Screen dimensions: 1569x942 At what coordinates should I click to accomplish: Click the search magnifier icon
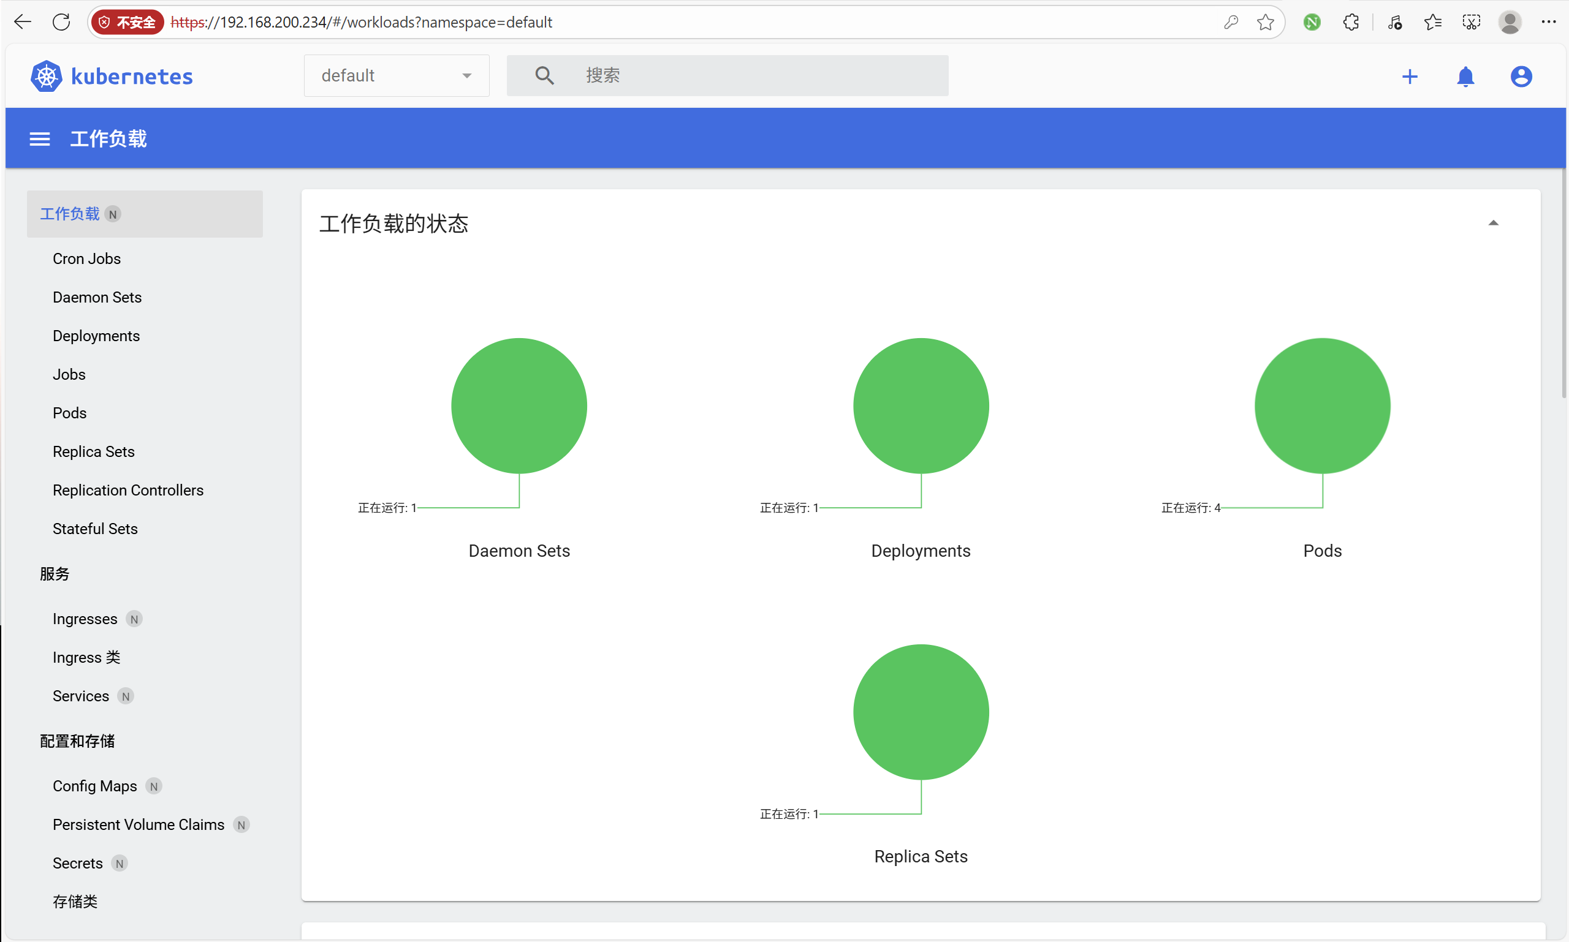[544, 75]
